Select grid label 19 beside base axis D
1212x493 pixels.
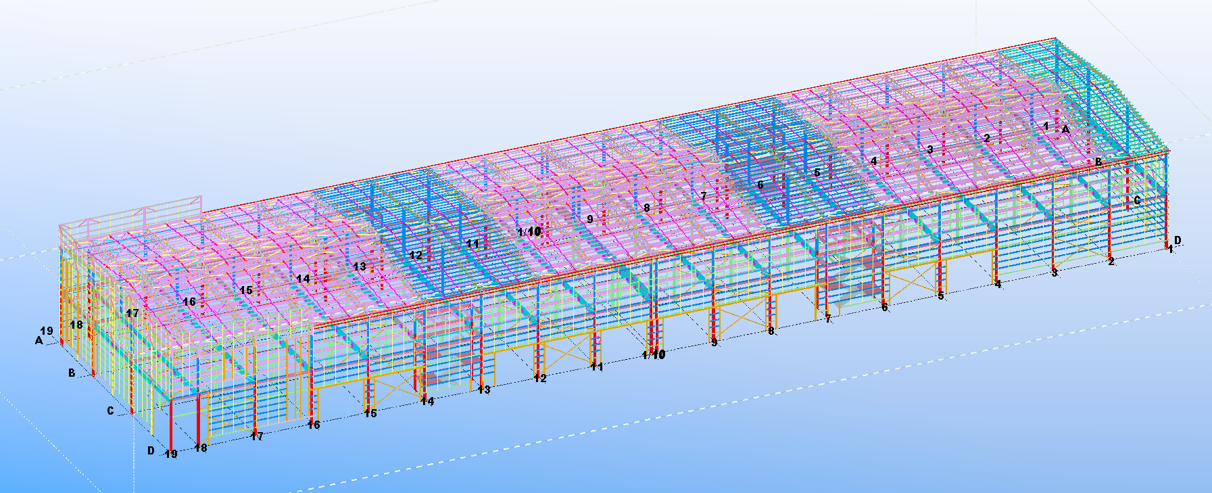coord(171,454)
